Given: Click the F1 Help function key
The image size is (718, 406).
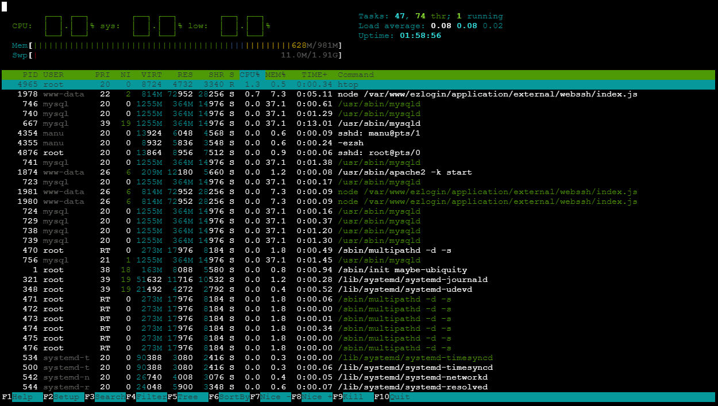Looking at the screenshot, I should (22, 397).
